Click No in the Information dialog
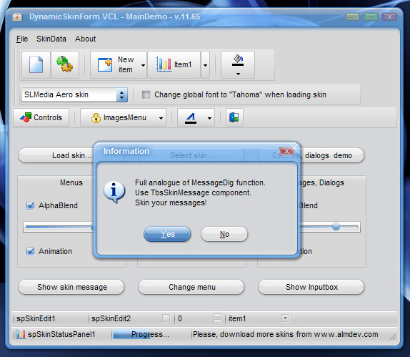Viewport: 410px width, 357px height. [224, 234]
